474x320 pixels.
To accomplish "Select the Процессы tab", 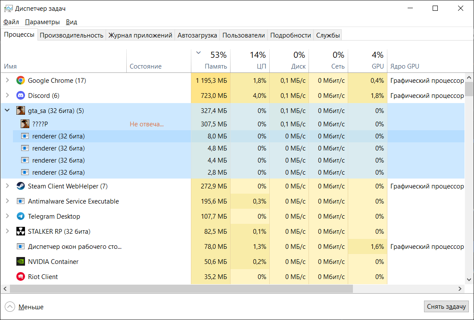I will click(19, 35).
